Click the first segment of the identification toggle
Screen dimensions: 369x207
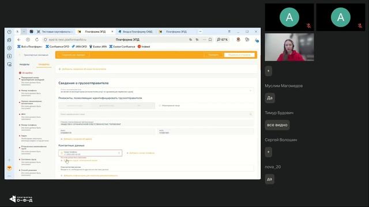point(74,106)
